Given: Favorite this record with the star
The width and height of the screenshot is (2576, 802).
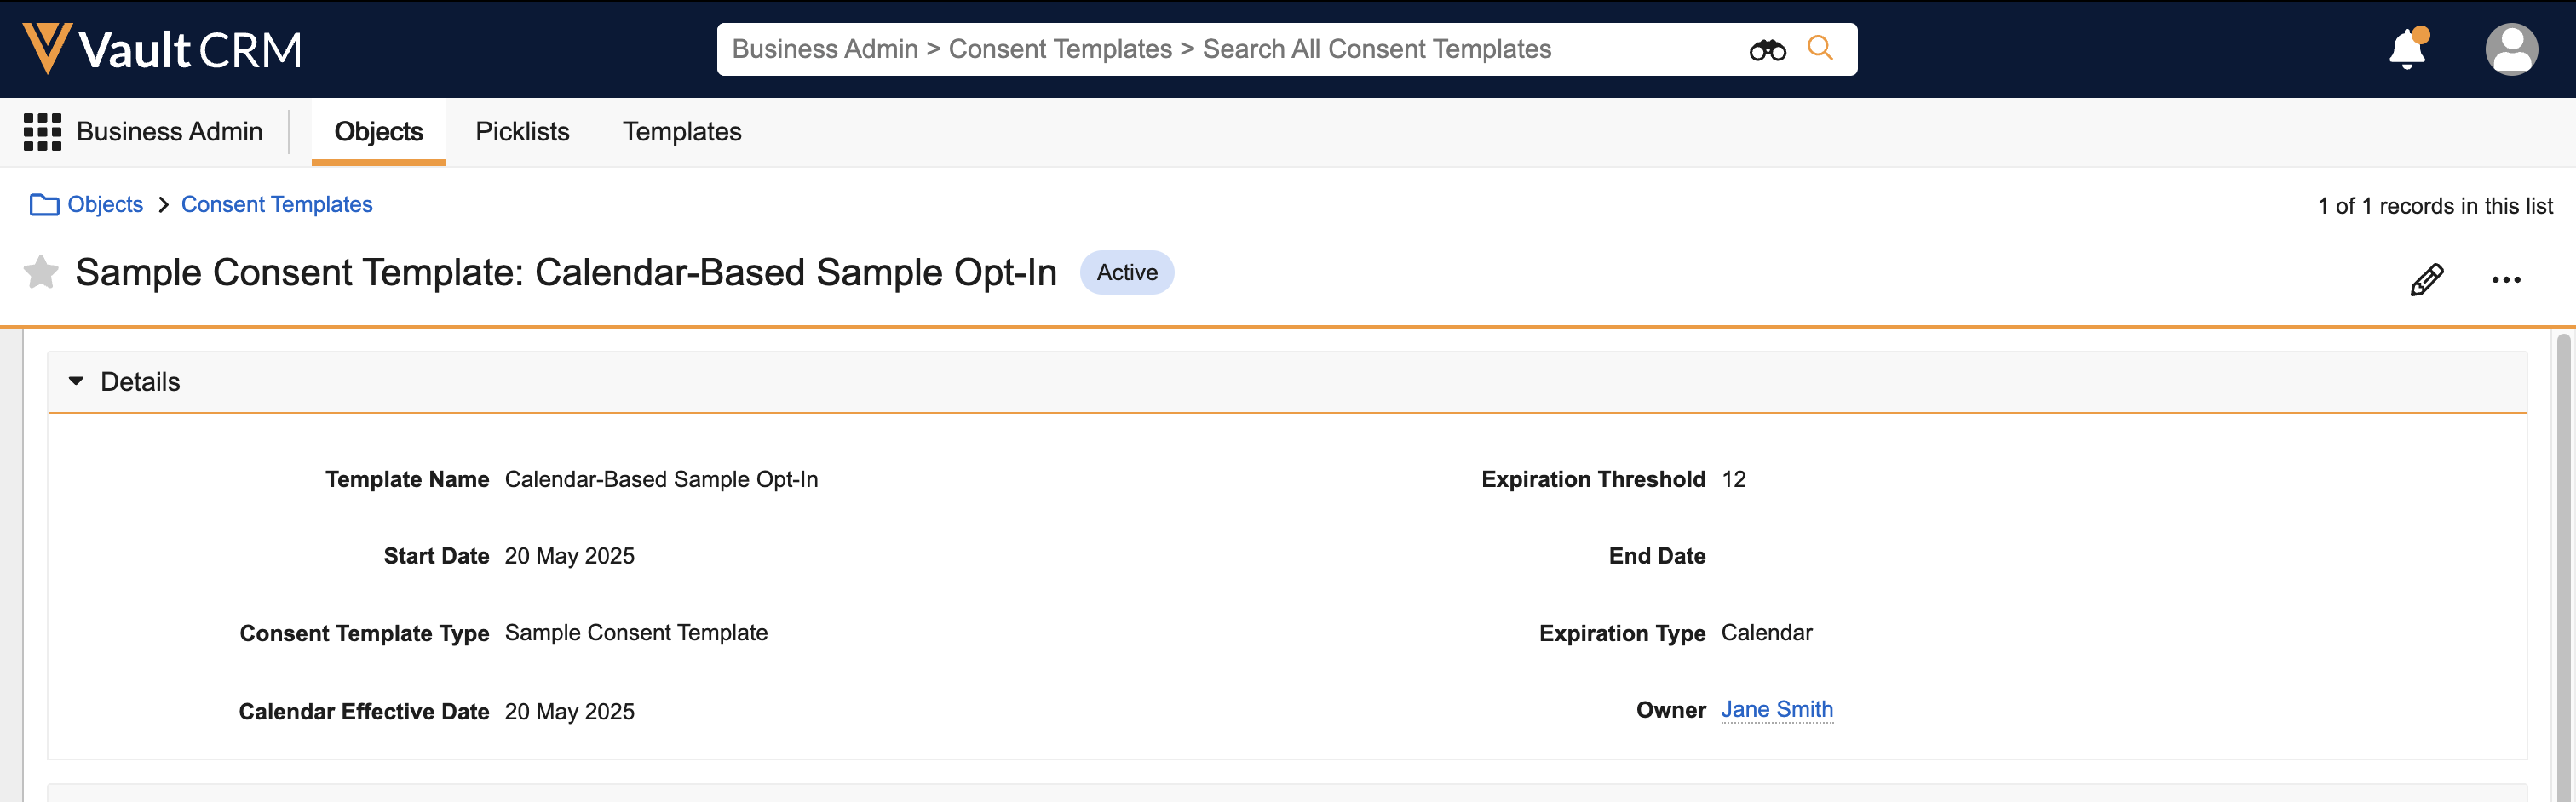Looking at the screenshot, I should pos(41,272).
